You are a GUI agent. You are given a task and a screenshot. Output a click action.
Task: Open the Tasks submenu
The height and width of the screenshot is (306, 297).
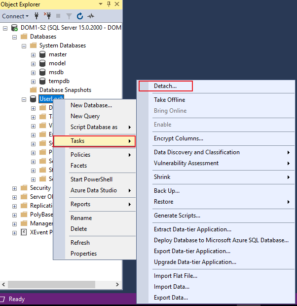click(94, 141)
